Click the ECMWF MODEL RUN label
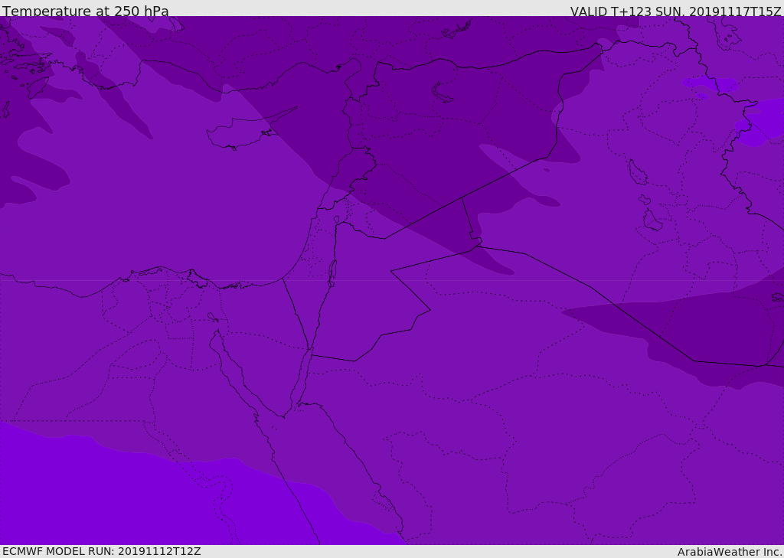Image resolution: width=784 pixels, height=558 pixels. tap(101, 551)
